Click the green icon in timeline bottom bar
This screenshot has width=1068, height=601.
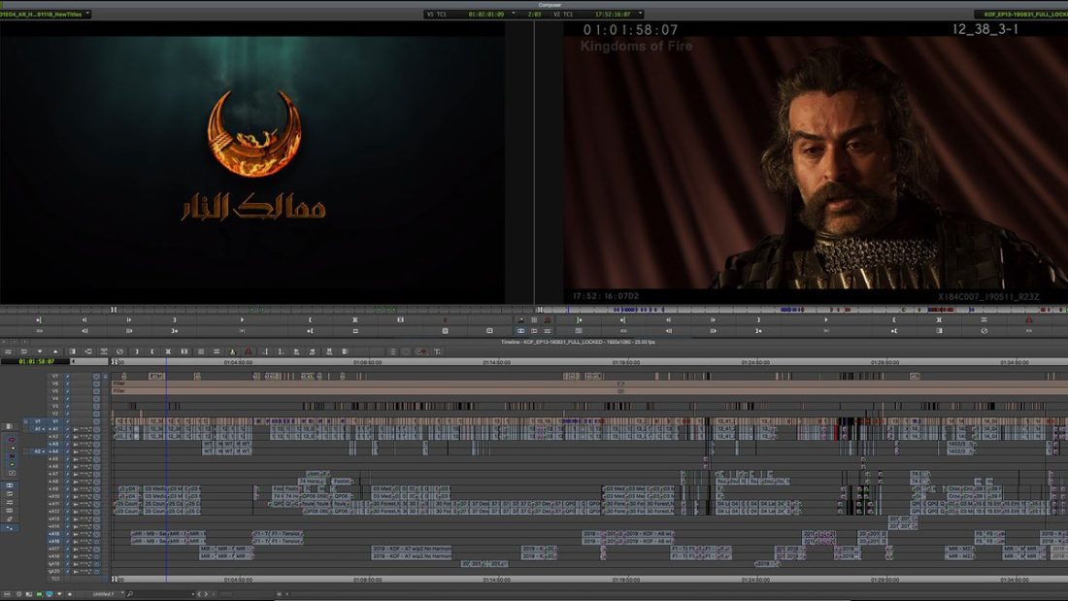pyautogui.click(x=39, y=594)
